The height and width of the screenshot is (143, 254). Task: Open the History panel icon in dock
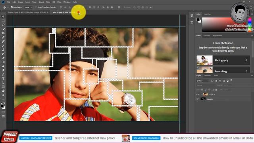[192, 15]
